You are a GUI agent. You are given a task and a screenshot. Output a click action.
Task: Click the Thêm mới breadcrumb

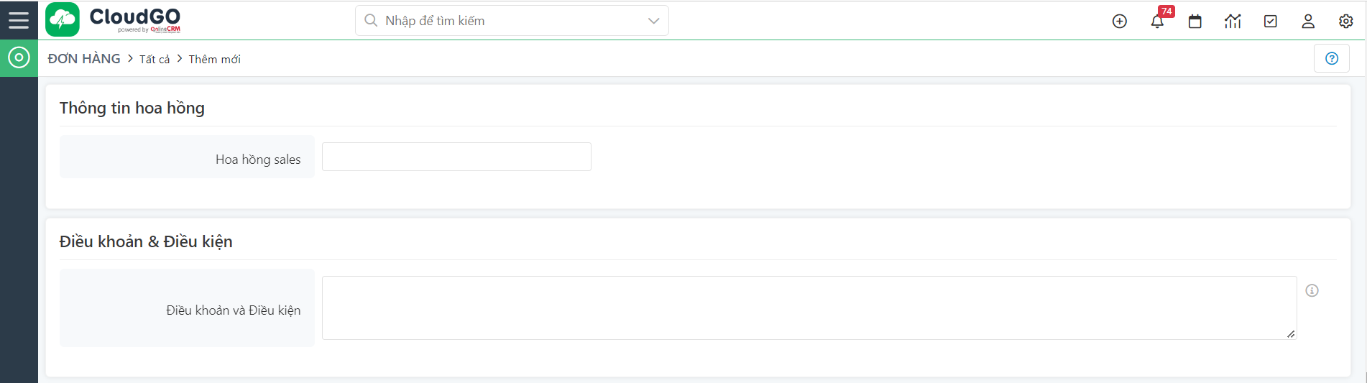pyautogui.click(x=214, y=60)
